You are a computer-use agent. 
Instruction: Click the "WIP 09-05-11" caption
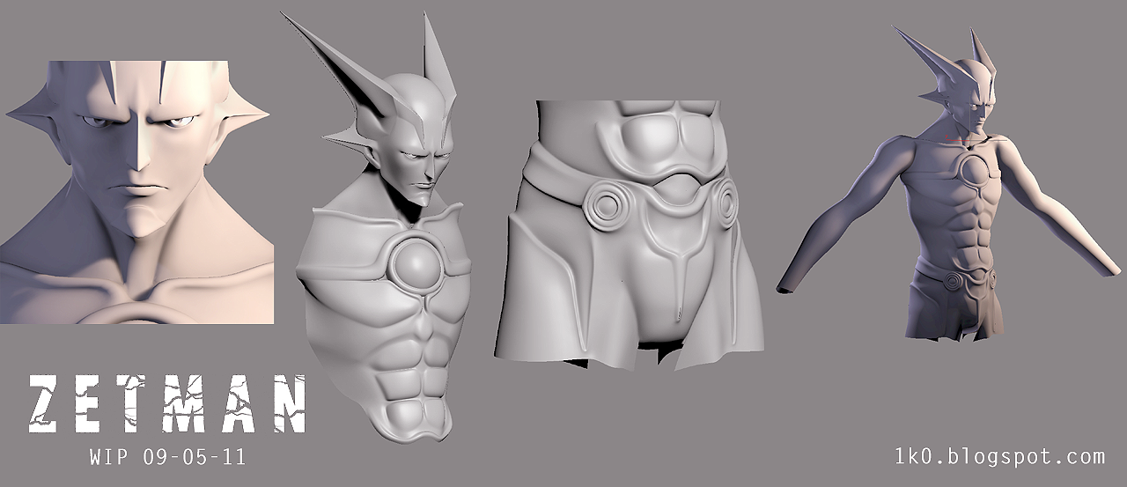(167, 458)
